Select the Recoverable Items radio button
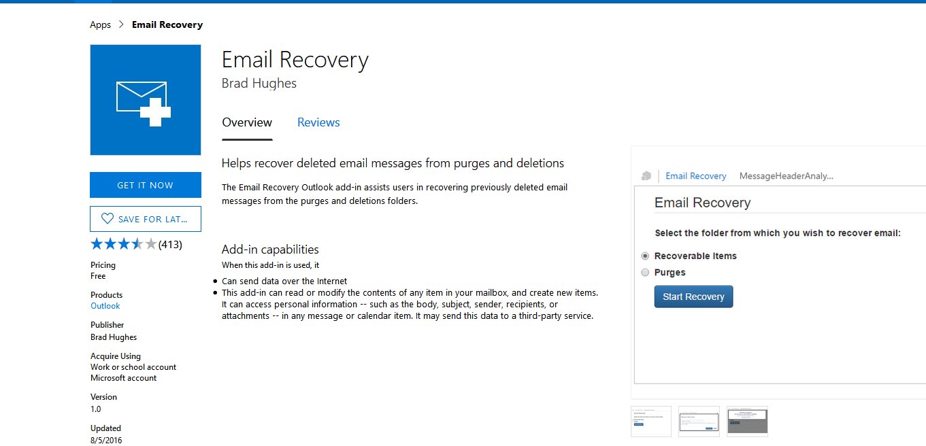This screenshot has width=926, height=446. (646, 256)
